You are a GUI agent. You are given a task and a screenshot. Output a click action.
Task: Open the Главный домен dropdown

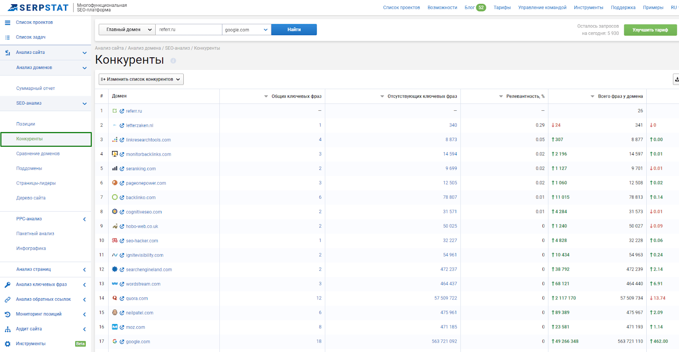pyautogui.click(x=127, y=30)
